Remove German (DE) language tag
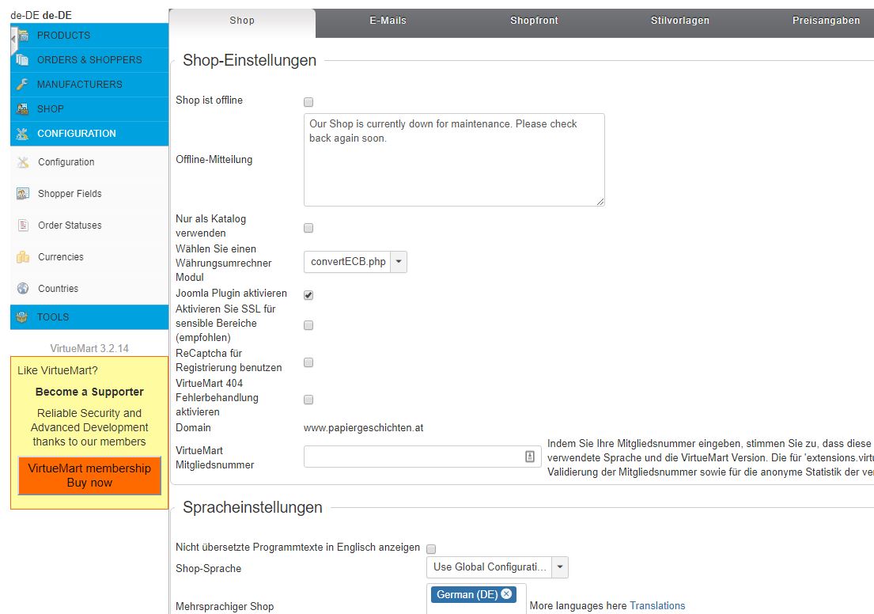The width and height of the screenshot is (874, 614). pos(506,594)
